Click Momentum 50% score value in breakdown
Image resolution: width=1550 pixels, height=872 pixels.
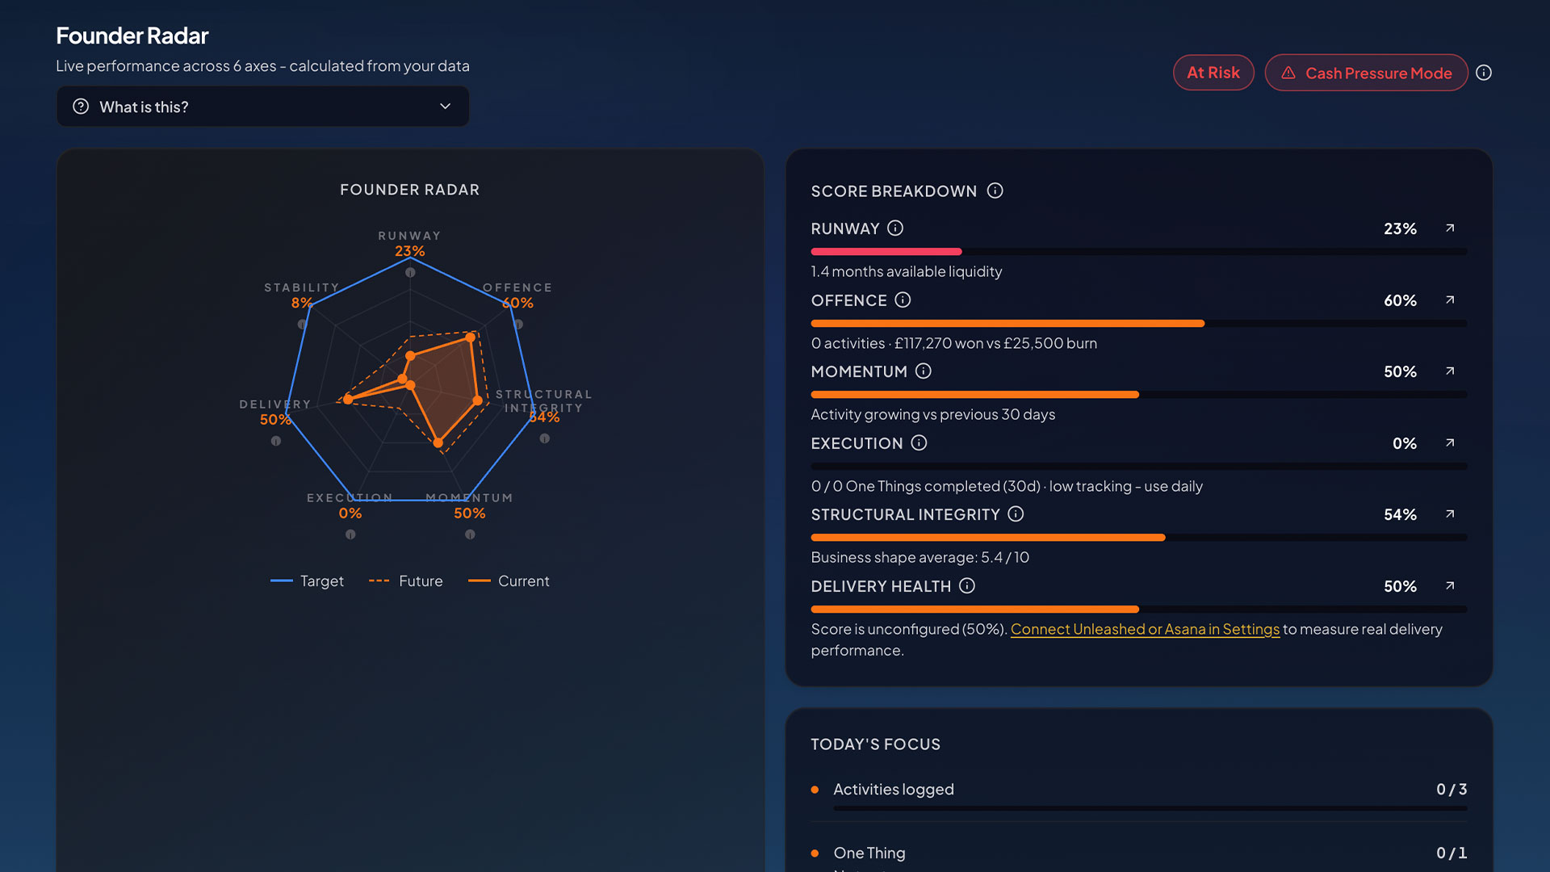1400,372
